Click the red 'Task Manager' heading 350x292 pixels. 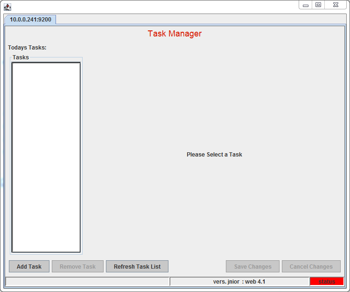coord(175,34)
